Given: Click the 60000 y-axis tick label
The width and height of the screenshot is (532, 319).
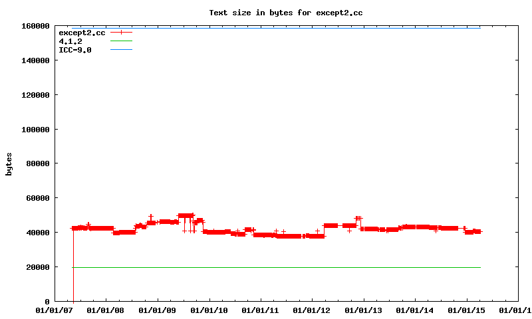Looking at the screenshot, I should click(x=36, y=198).
